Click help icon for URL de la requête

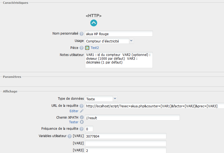(82, 106)
